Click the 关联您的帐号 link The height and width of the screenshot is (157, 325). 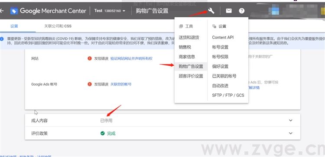tap(121, 84)
